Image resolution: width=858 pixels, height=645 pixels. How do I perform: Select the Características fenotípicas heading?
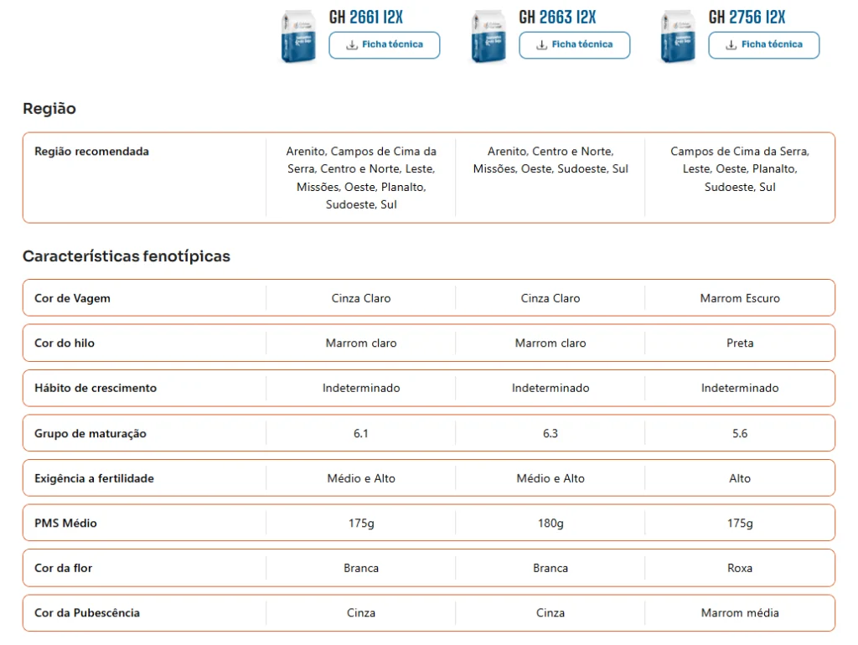(x=127, y=256)
